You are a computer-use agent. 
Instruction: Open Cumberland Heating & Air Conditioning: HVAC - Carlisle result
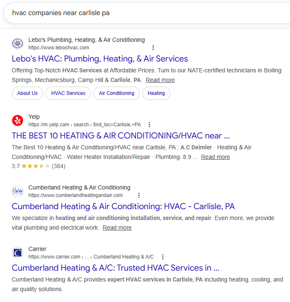[123, 206]
